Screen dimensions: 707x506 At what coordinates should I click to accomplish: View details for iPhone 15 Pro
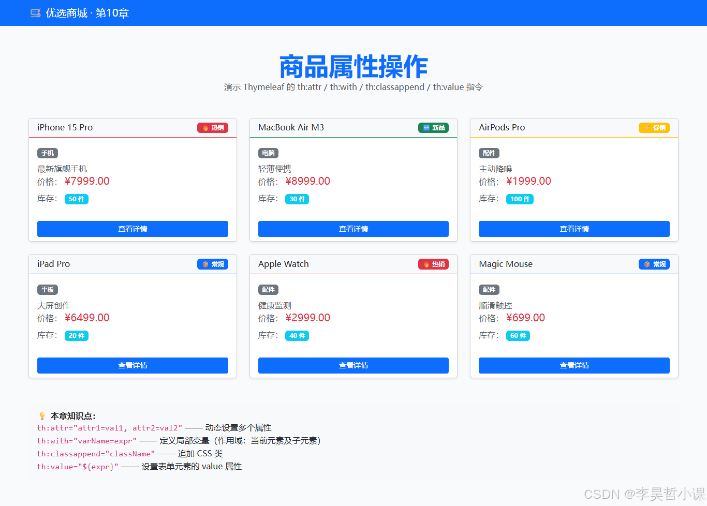coord(132,229)
